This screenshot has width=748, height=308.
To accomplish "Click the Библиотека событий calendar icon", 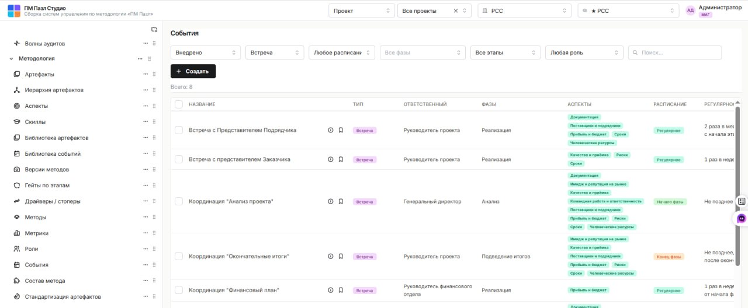I will point(17,153).
